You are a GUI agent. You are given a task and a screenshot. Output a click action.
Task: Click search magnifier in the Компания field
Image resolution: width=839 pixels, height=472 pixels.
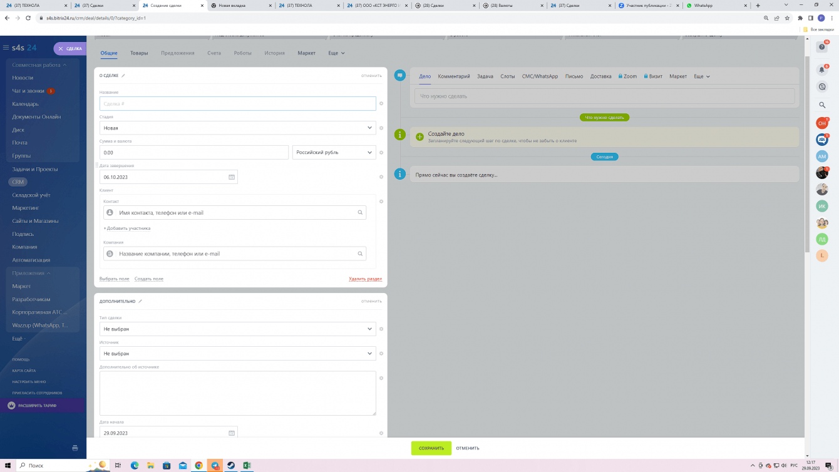tap(360, 254)
